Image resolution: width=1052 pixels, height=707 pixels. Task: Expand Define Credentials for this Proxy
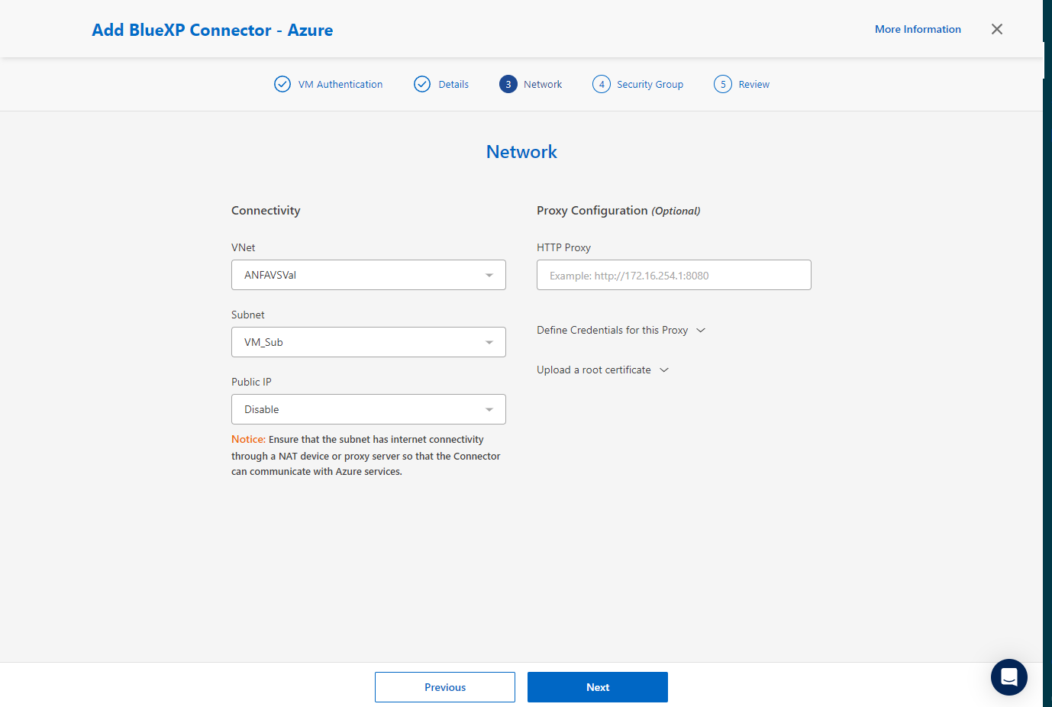621,330
